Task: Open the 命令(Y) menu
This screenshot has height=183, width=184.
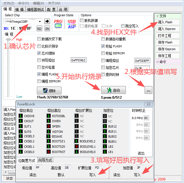Action: 23,3
